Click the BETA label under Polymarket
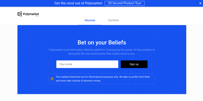The image size is (203, 101). coord(37,16)
